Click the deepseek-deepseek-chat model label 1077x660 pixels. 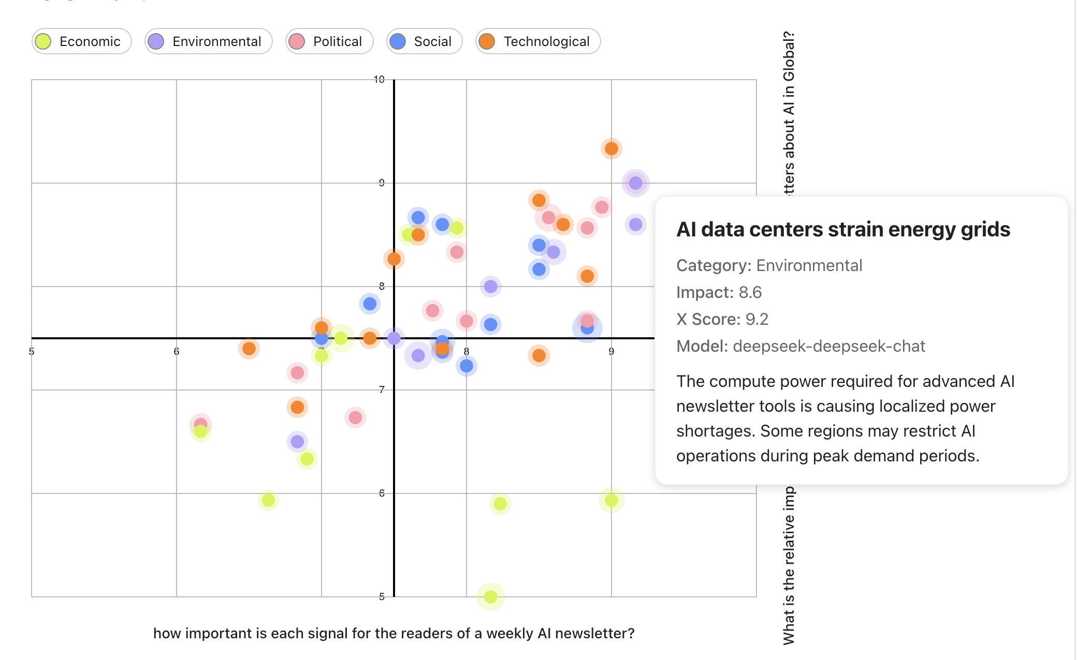(x=828, y=347)
